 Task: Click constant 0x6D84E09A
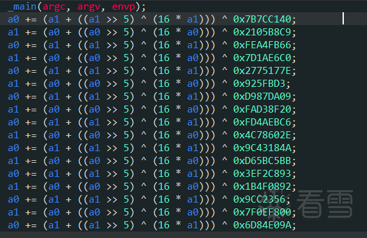[262, 225]
